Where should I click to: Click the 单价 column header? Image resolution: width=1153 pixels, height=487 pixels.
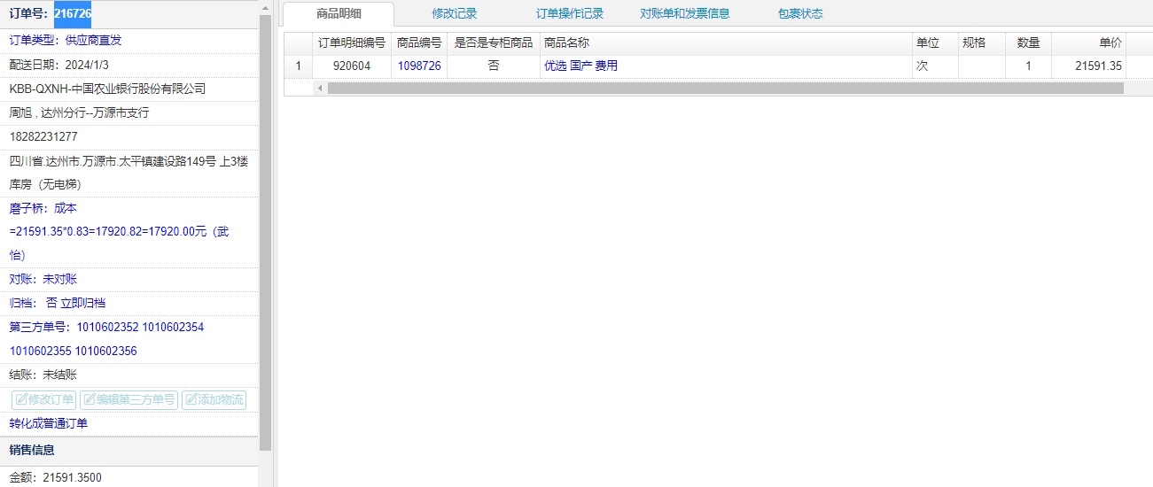(1089, 43)
